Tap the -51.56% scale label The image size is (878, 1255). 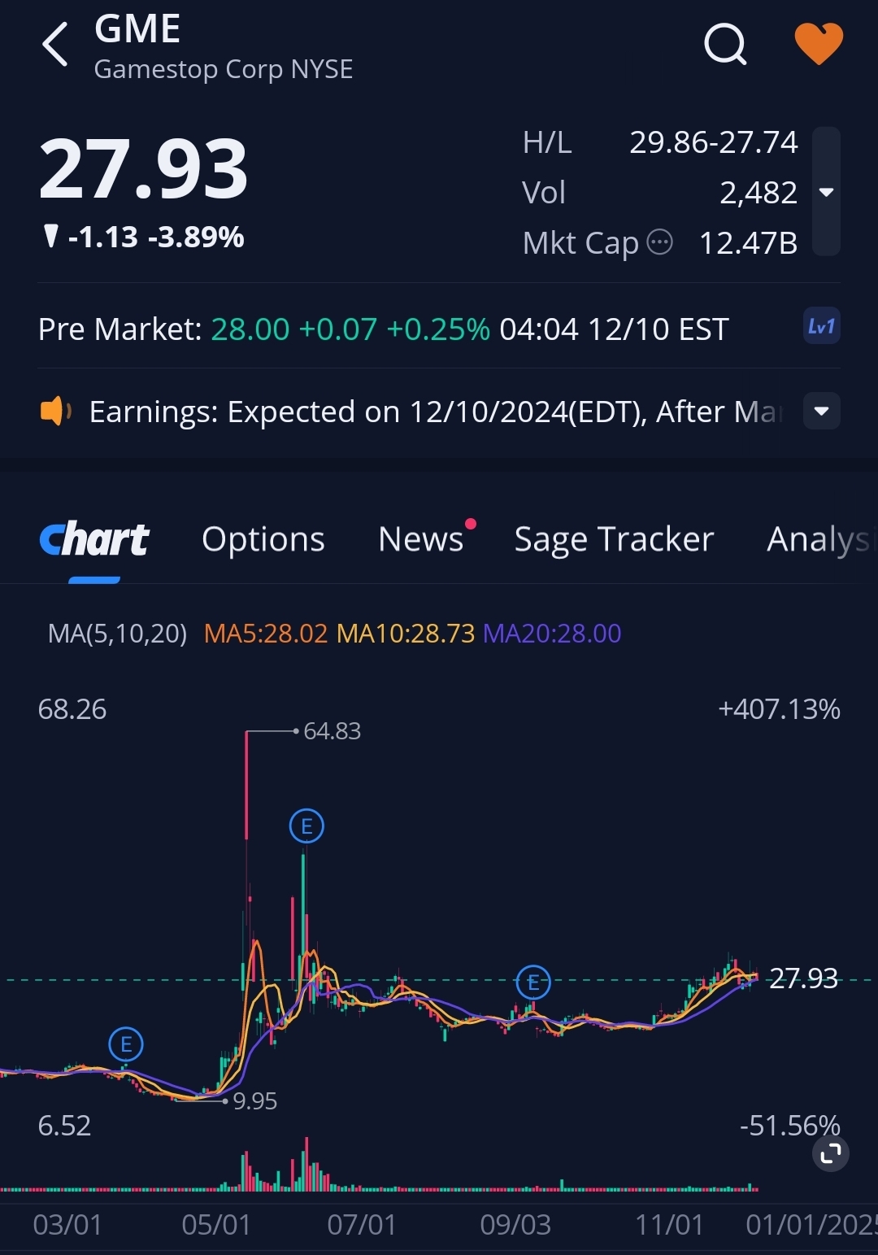[x=789, y=1126]
